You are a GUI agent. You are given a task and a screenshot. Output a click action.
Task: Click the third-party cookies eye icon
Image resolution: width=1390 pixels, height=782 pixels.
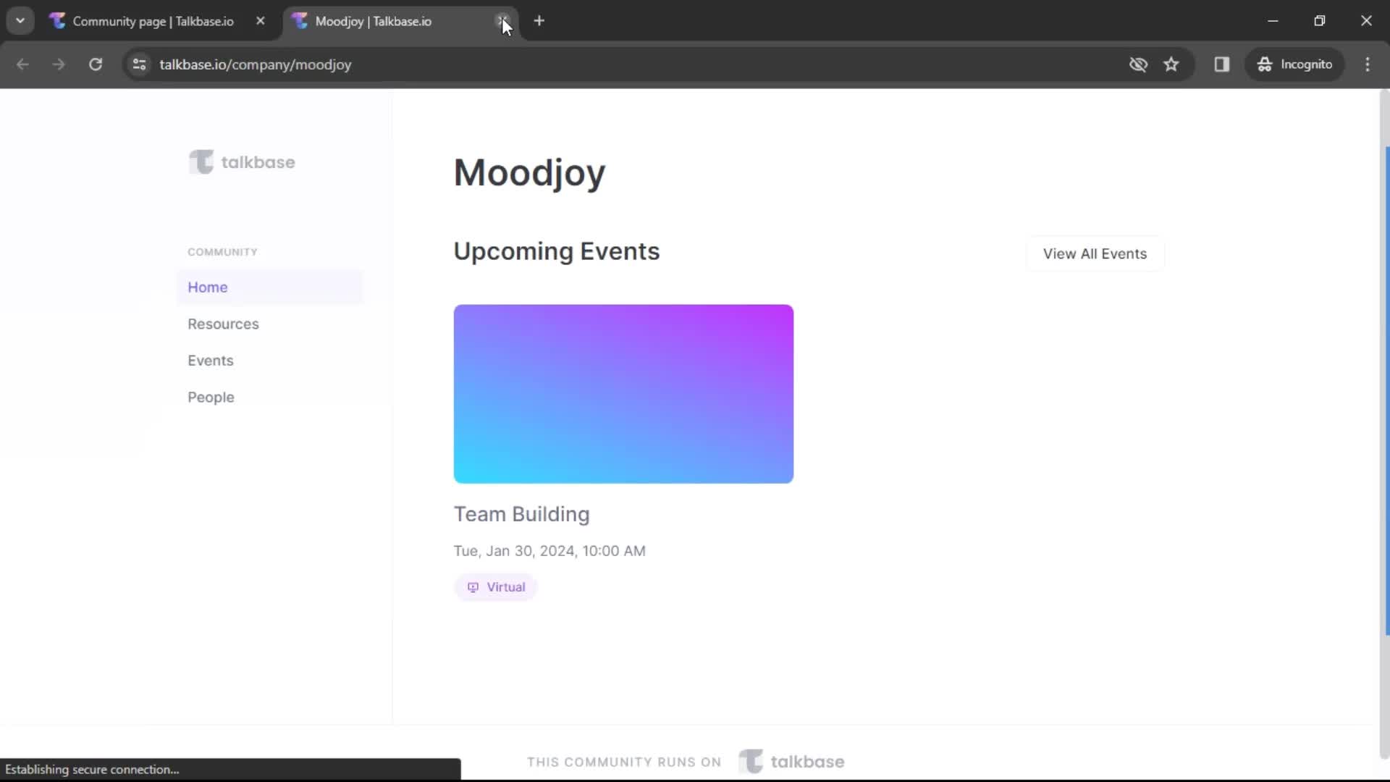1138,64
